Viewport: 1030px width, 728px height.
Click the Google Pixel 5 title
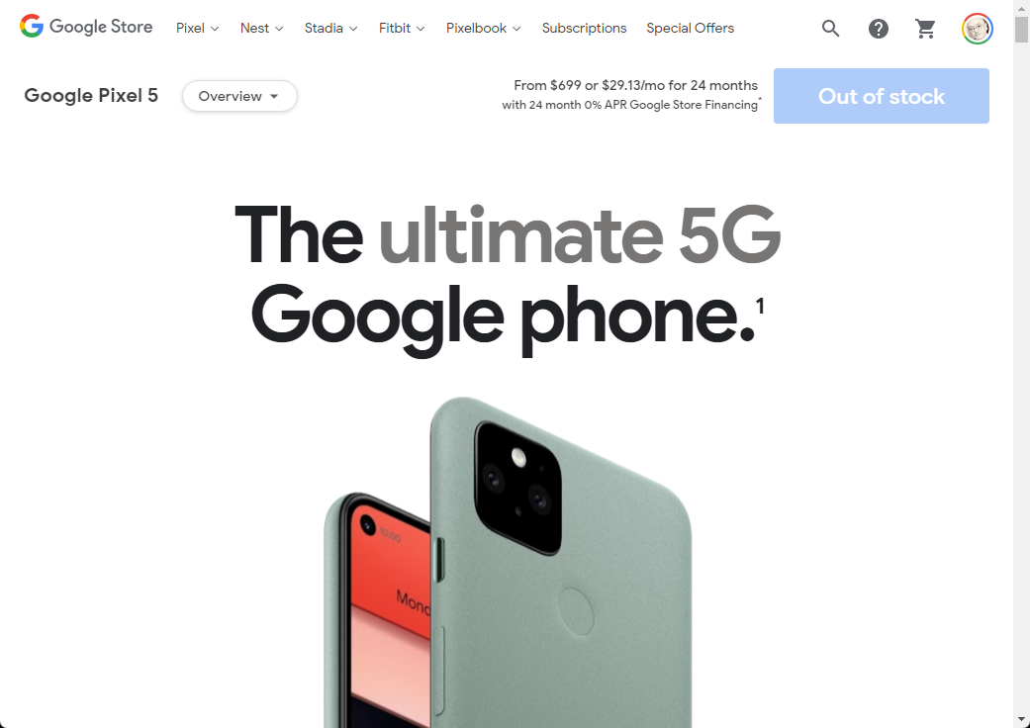click(91, 96)
